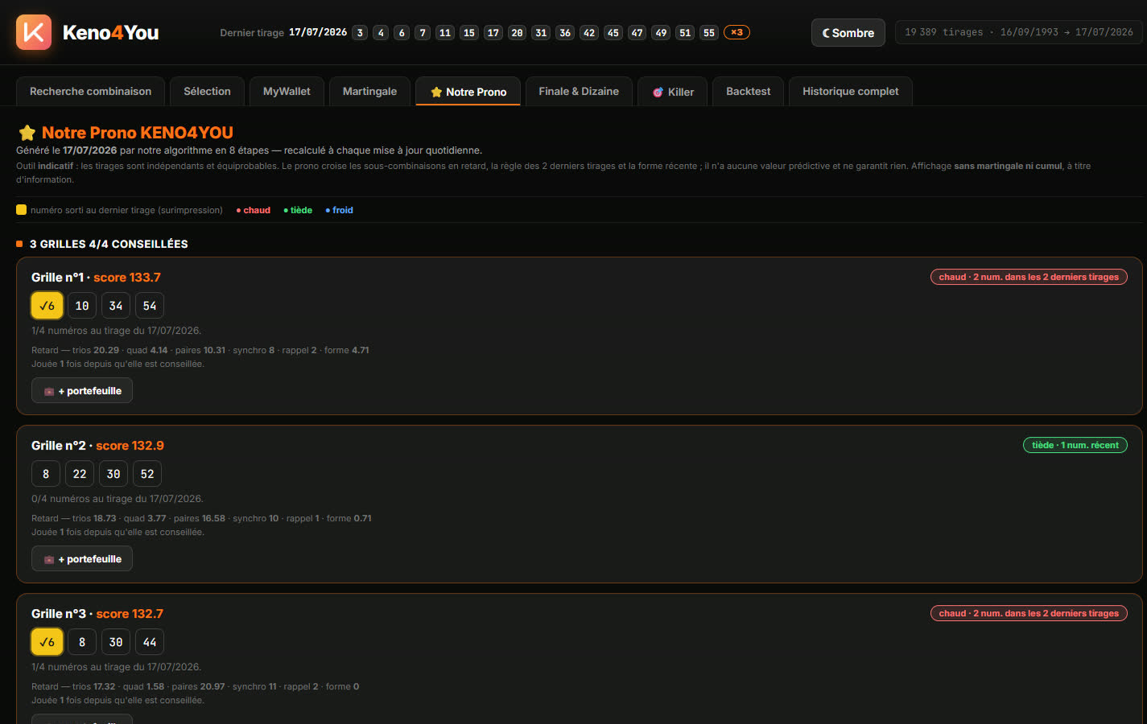Go to the Martingale tab
Image resolution: width=1147 pixels, height=724 pixels.
pos(369,92)
